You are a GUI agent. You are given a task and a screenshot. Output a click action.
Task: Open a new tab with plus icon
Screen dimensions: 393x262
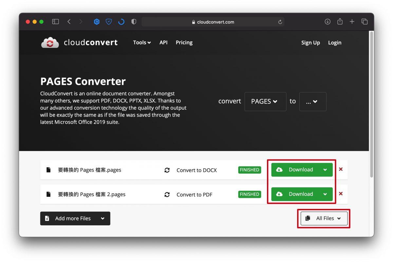point(352,22)
